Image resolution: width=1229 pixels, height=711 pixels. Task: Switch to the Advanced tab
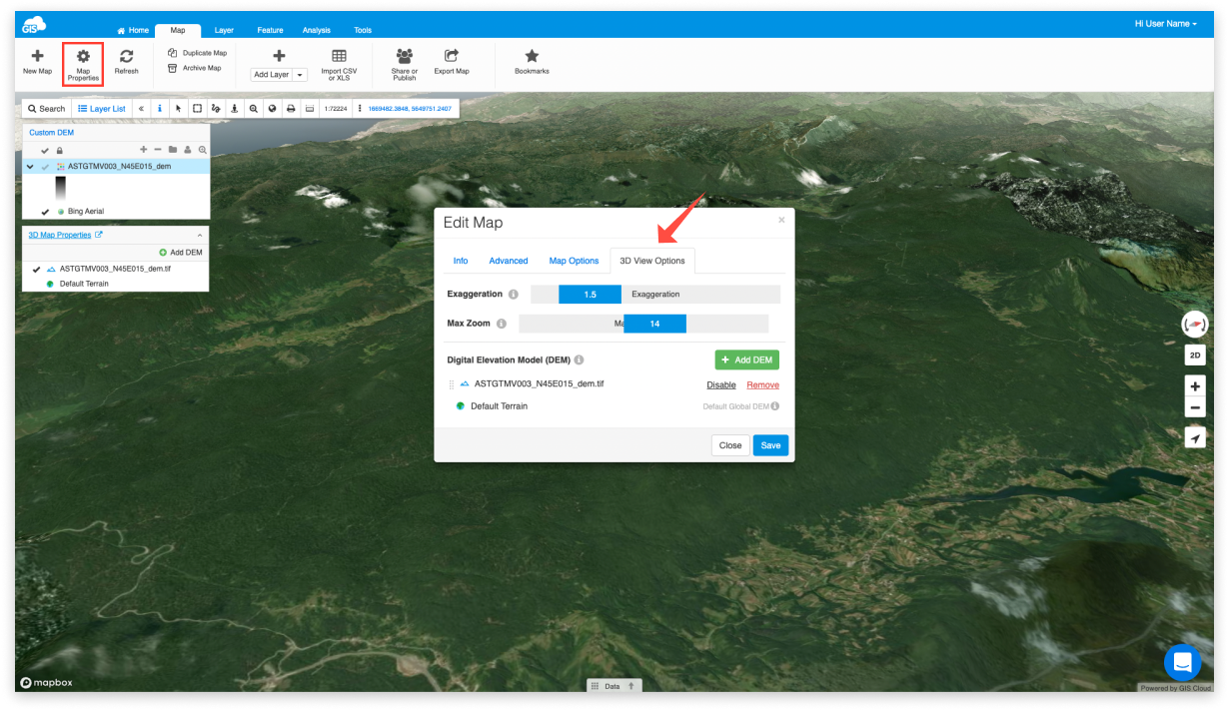(509, 261)
